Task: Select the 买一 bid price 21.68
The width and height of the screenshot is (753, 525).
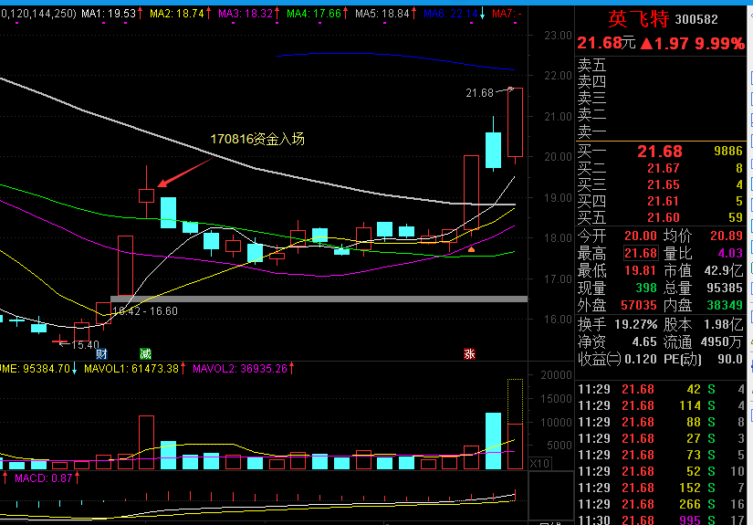Action: [x=660, y=152]
